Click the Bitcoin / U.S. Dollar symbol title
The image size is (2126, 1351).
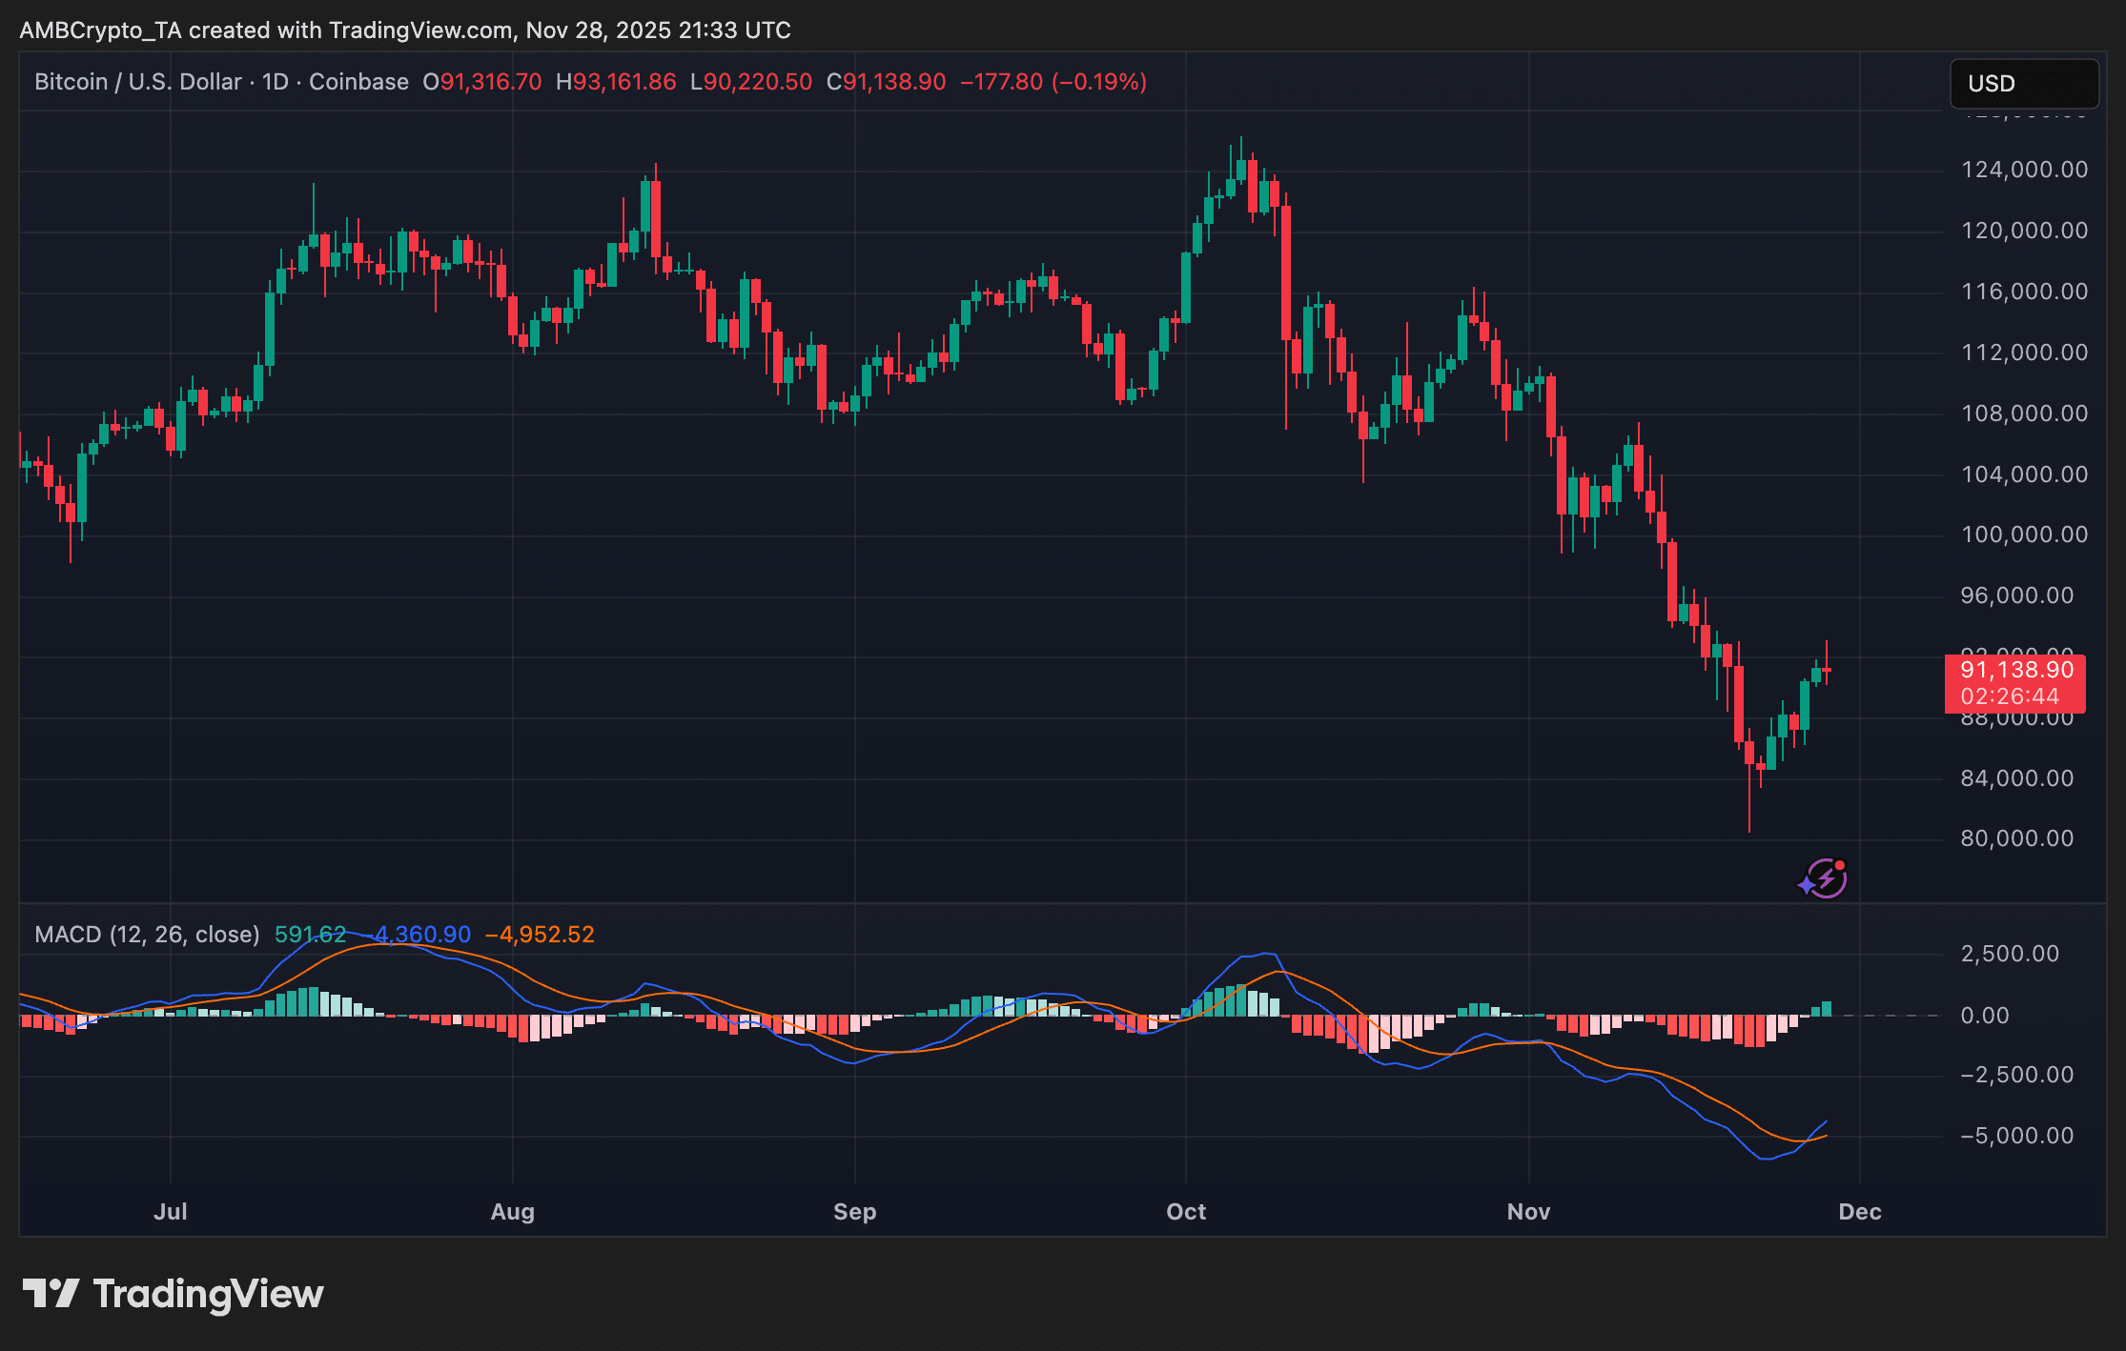pos(137,82)
